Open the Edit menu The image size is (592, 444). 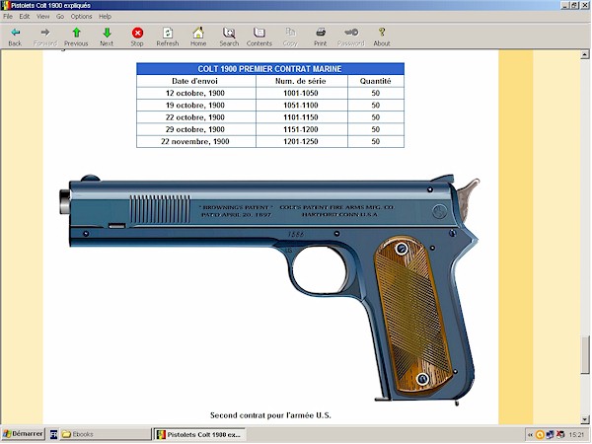click(25, 16)
